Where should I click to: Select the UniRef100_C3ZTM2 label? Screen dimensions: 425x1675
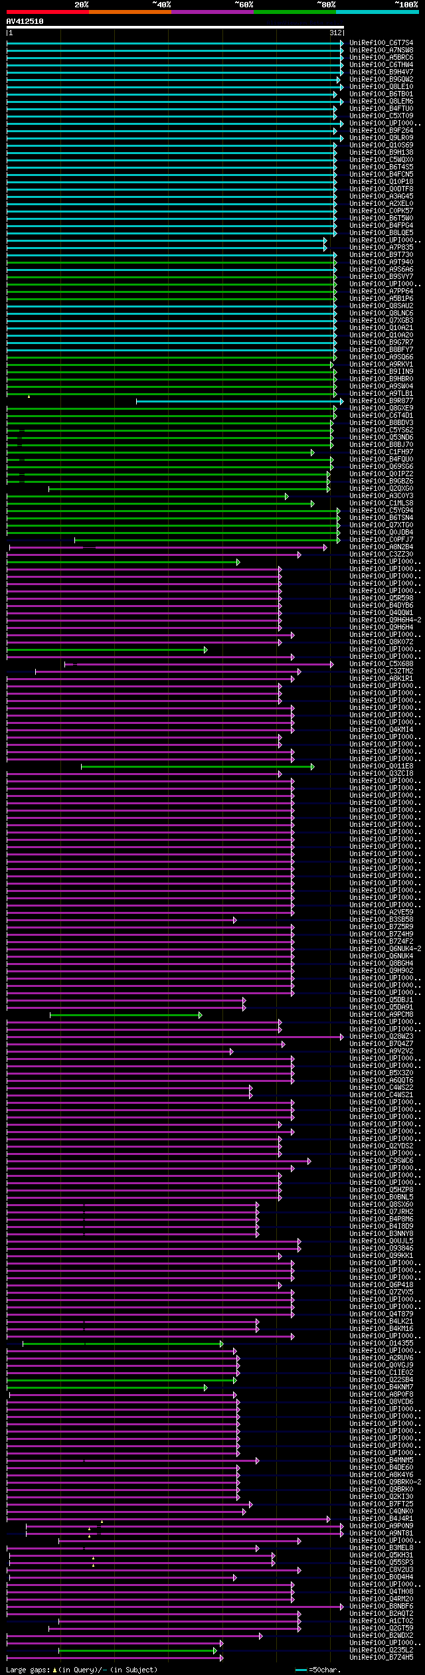click(381, 671)
